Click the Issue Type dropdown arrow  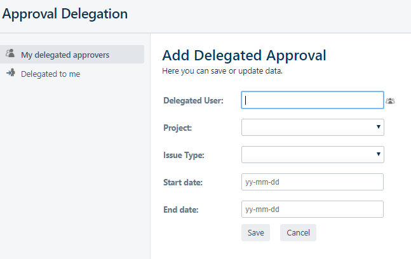[x=379, y=154]
